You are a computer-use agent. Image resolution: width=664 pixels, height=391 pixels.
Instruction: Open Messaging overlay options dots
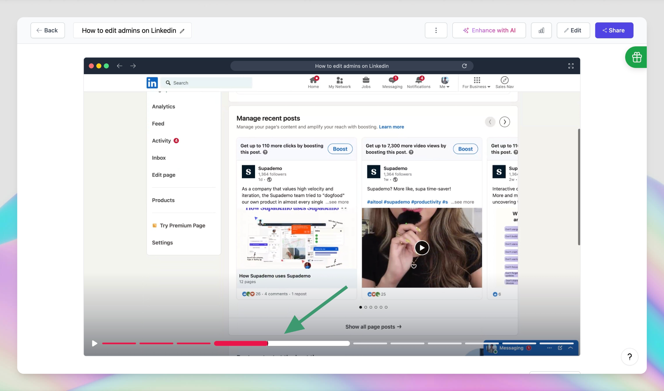(x=549, y=348)
